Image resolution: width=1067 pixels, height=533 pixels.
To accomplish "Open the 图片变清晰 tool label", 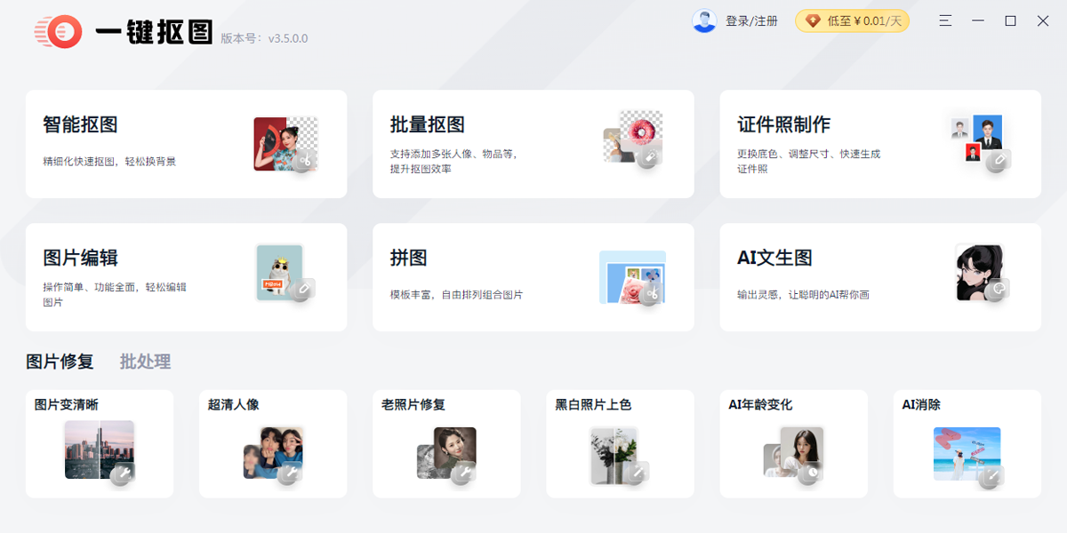I will [67, 405].
